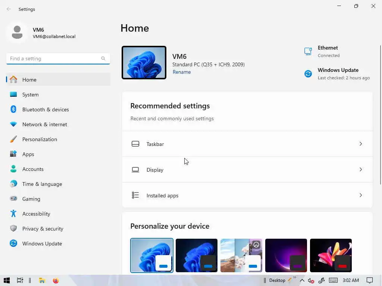Click the Personalization paintbrush icon
382x286 pixels.
(13, 139)
